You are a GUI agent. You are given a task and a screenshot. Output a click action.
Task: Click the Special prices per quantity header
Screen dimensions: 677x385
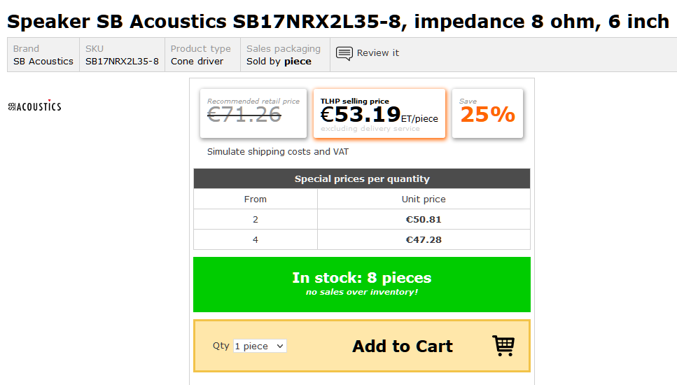click(x=362, y=178)
